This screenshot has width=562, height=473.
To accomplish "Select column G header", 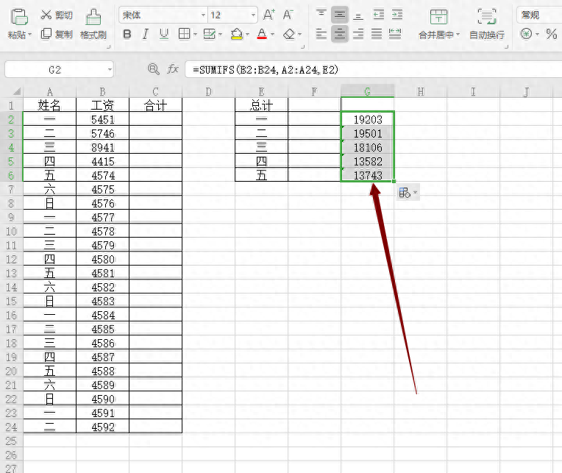I will 367,91.
